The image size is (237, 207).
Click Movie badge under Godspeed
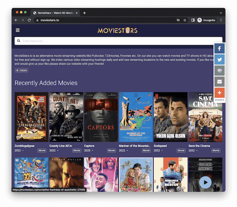[181, 151]
